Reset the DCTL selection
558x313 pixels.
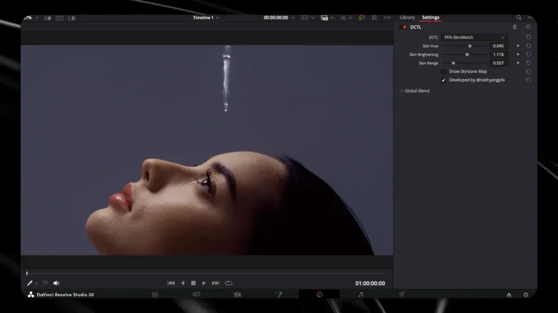[528, 37]
